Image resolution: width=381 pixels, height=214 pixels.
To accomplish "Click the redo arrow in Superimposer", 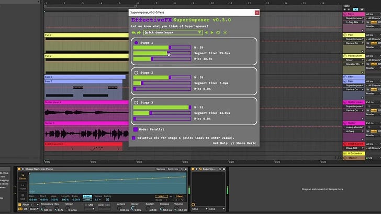I will (139, 32).
